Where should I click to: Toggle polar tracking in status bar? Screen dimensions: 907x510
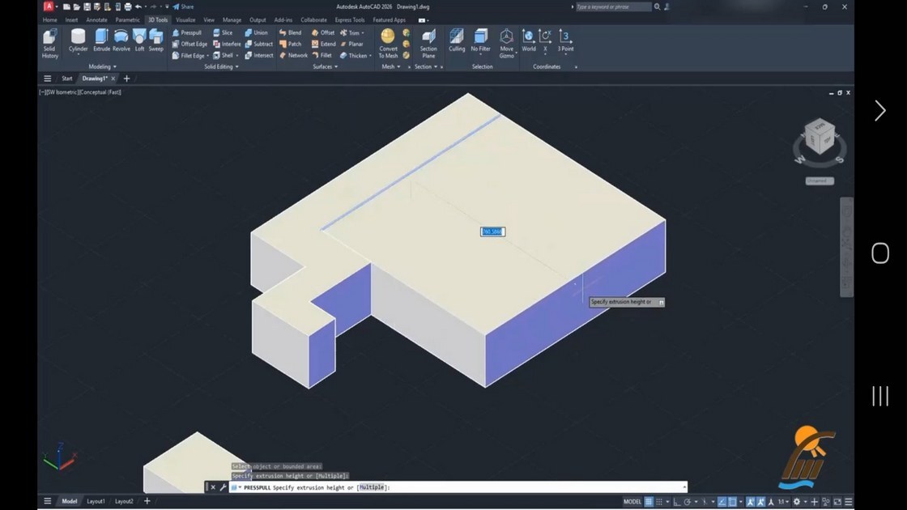688,501
